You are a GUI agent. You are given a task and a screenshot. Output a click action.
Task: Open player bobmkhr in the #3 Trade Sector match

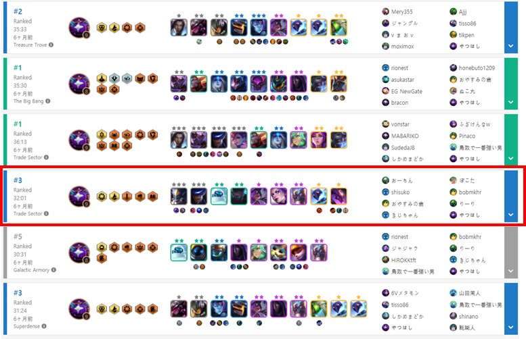(470, 192)
